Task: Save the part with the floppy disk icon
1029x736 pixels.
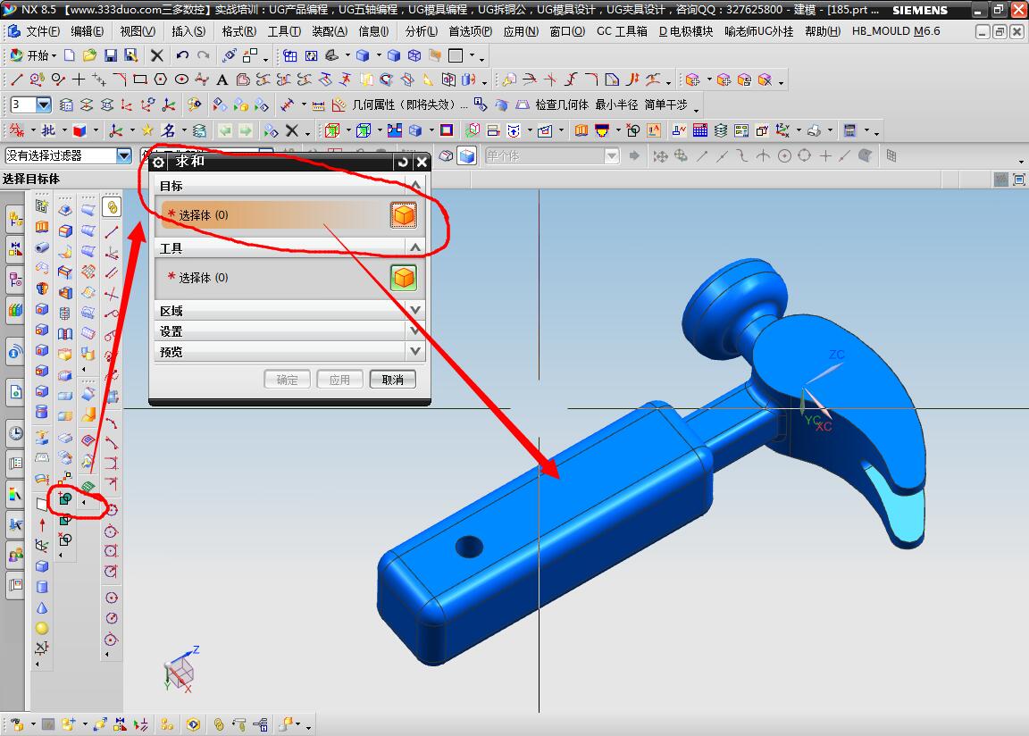Action: 110,55
